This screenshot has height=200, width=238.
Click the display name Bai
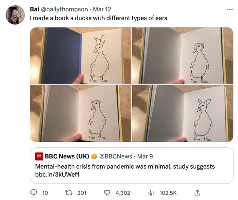[34, 9]
